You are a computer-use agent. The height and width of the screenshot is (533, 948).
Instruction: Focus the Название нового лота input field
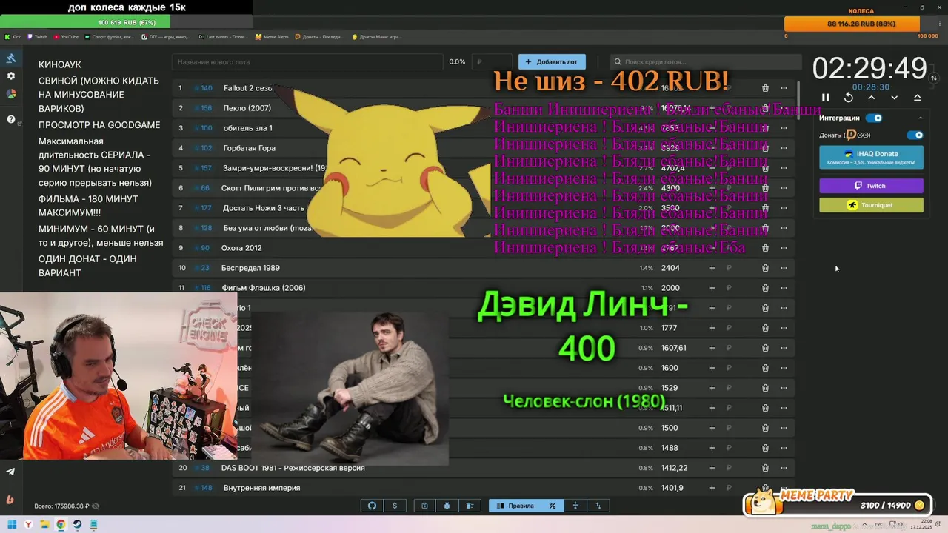pos(308,62)
